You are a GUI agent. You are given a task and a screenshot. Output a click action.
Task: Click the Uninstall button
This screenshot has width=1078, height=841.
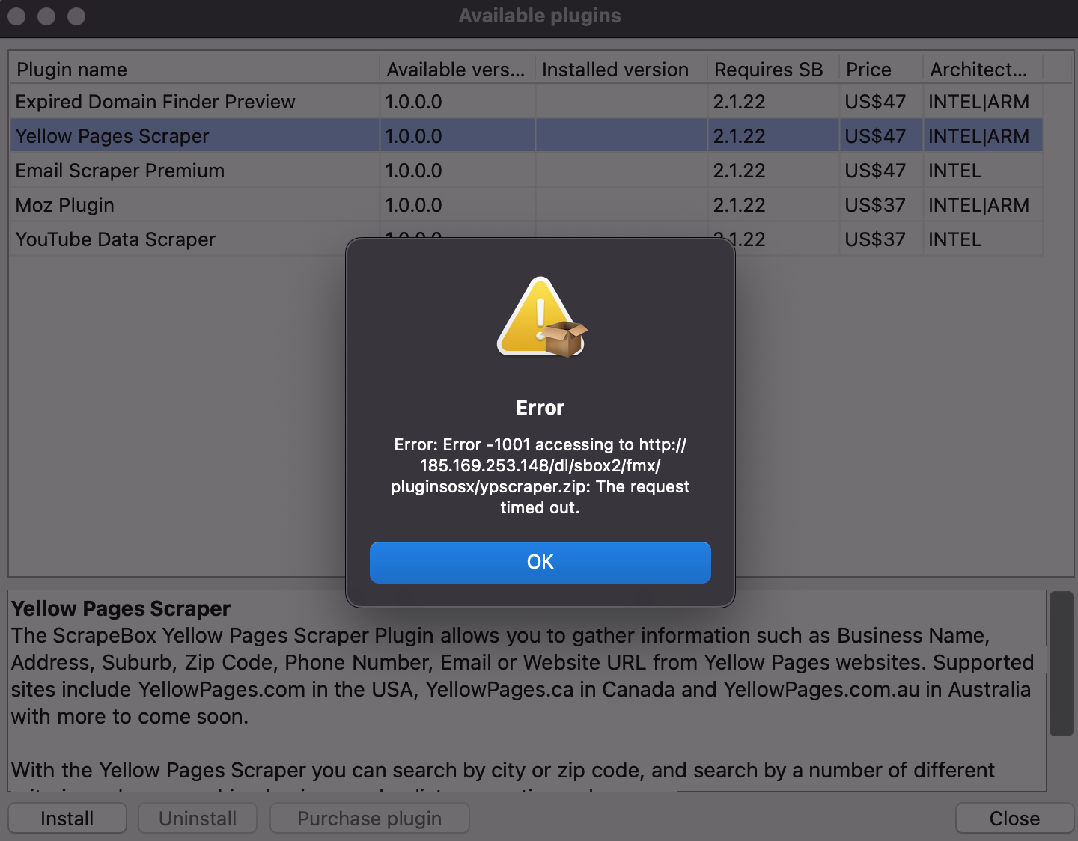(x=198, y=819)
